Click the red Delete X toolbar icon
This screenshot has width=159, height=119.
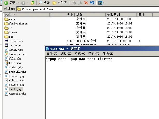86,3
